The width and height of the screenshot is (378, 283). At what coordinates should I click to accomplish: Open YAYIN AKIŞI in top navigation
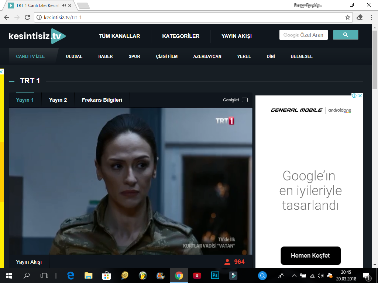click(237, 36)
